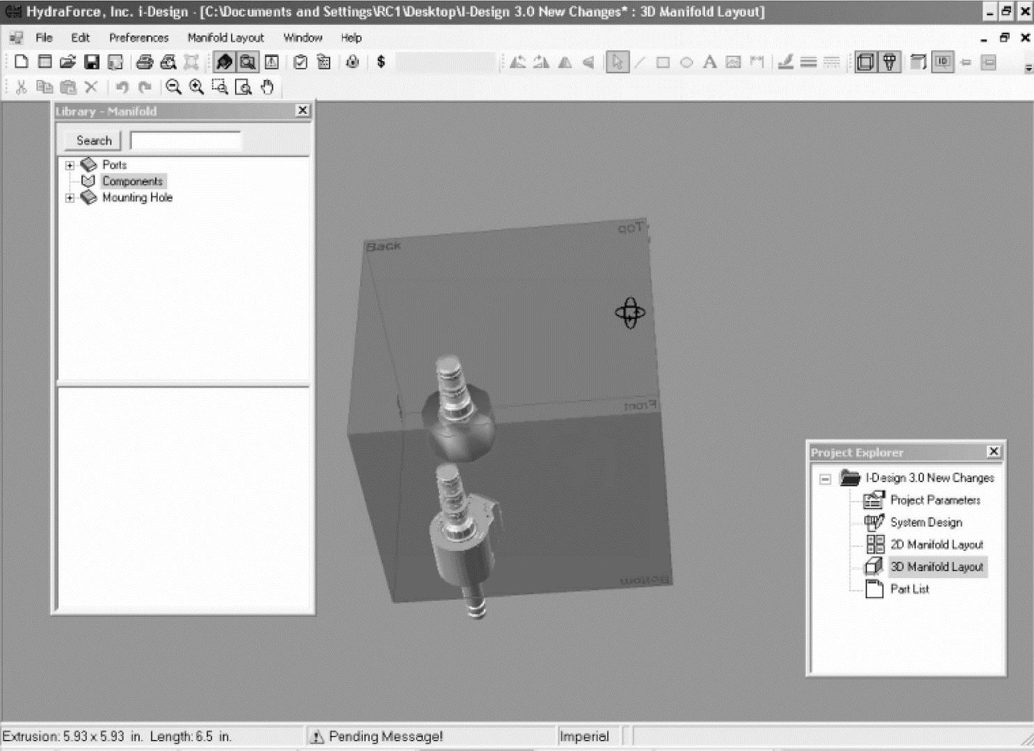Open the Edit menu
Viewport: 1034px width, 751px height.
(x=80, y=38)
